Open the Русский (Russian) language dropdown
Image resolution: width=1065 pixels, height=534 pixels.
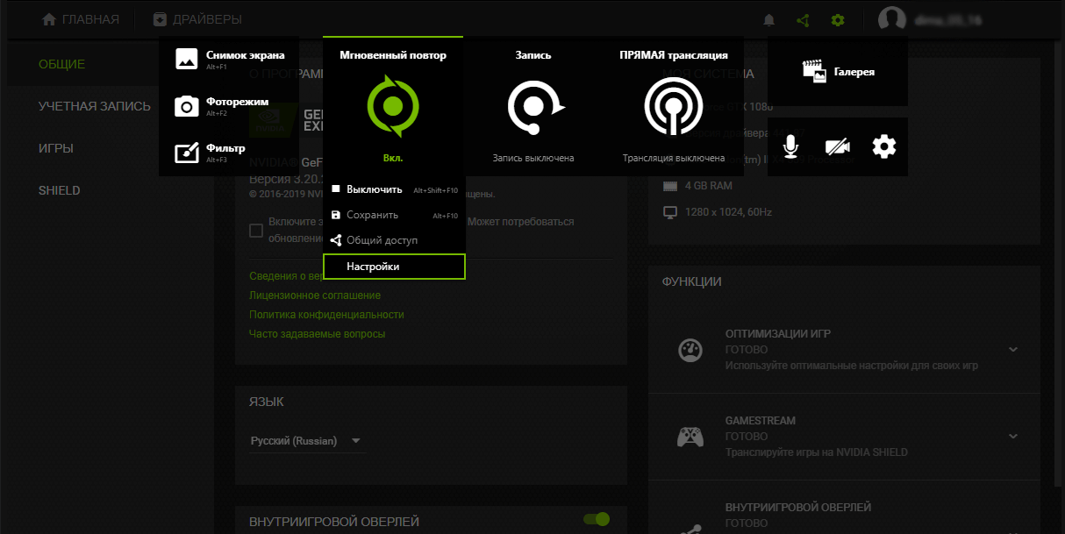coord(306,441)
